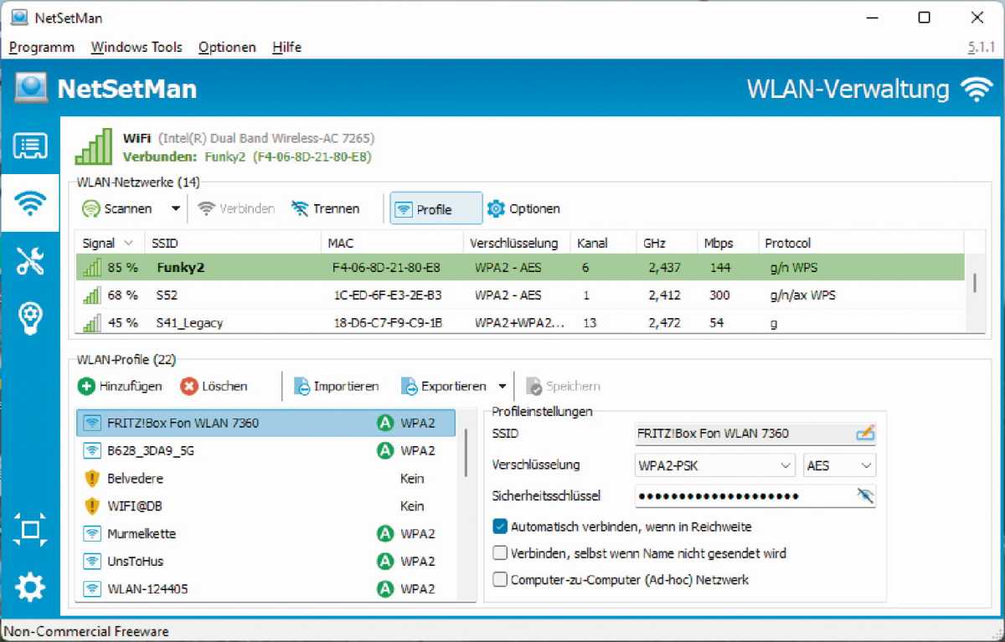Select the B628_3DA9_5G profile
The width and height of the screenshot is (1005, 642).
266,451
